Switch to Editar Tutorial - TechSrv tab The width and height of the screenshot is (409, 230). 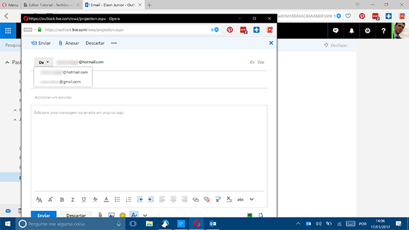[52, 5]
